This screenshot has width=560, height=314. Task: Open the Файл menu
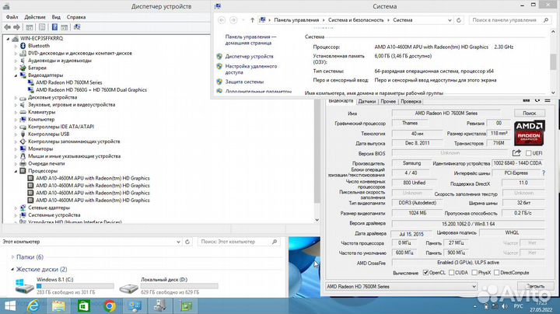[x=12, y=17]
